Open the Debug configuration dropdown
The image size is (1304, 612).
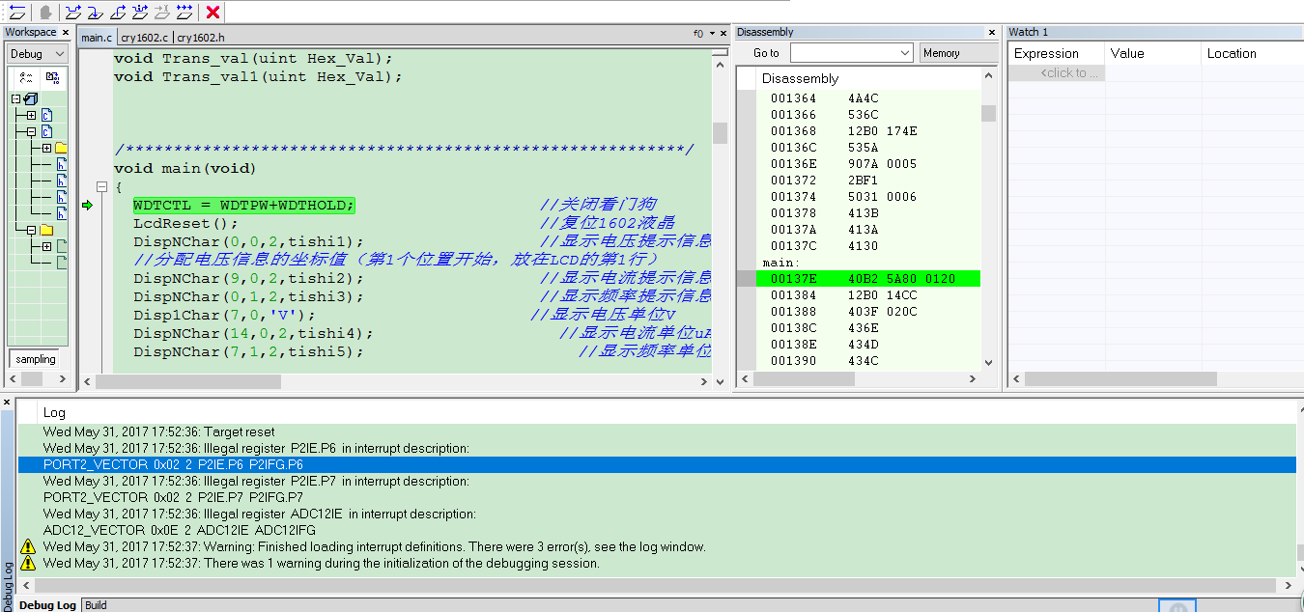[38, 54]
